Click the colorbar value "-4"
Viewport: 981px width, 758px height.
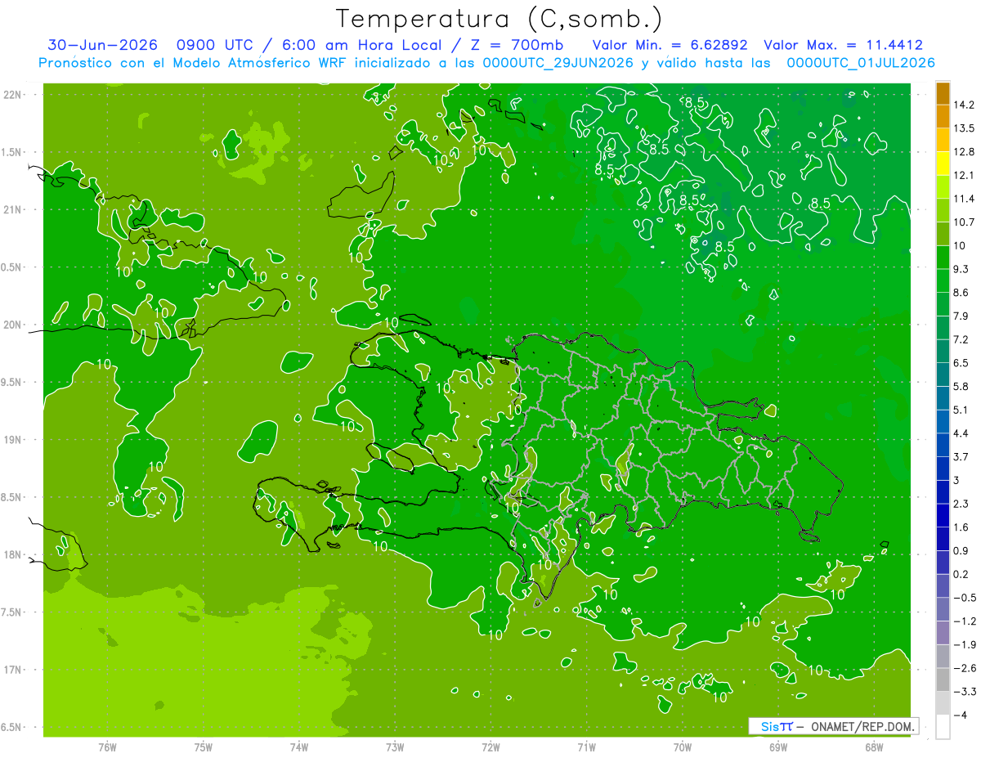[961, 715]
